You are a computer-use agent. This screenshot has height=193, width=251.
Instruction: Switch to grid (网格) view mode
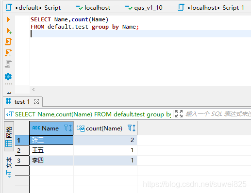tap(9, 136)
